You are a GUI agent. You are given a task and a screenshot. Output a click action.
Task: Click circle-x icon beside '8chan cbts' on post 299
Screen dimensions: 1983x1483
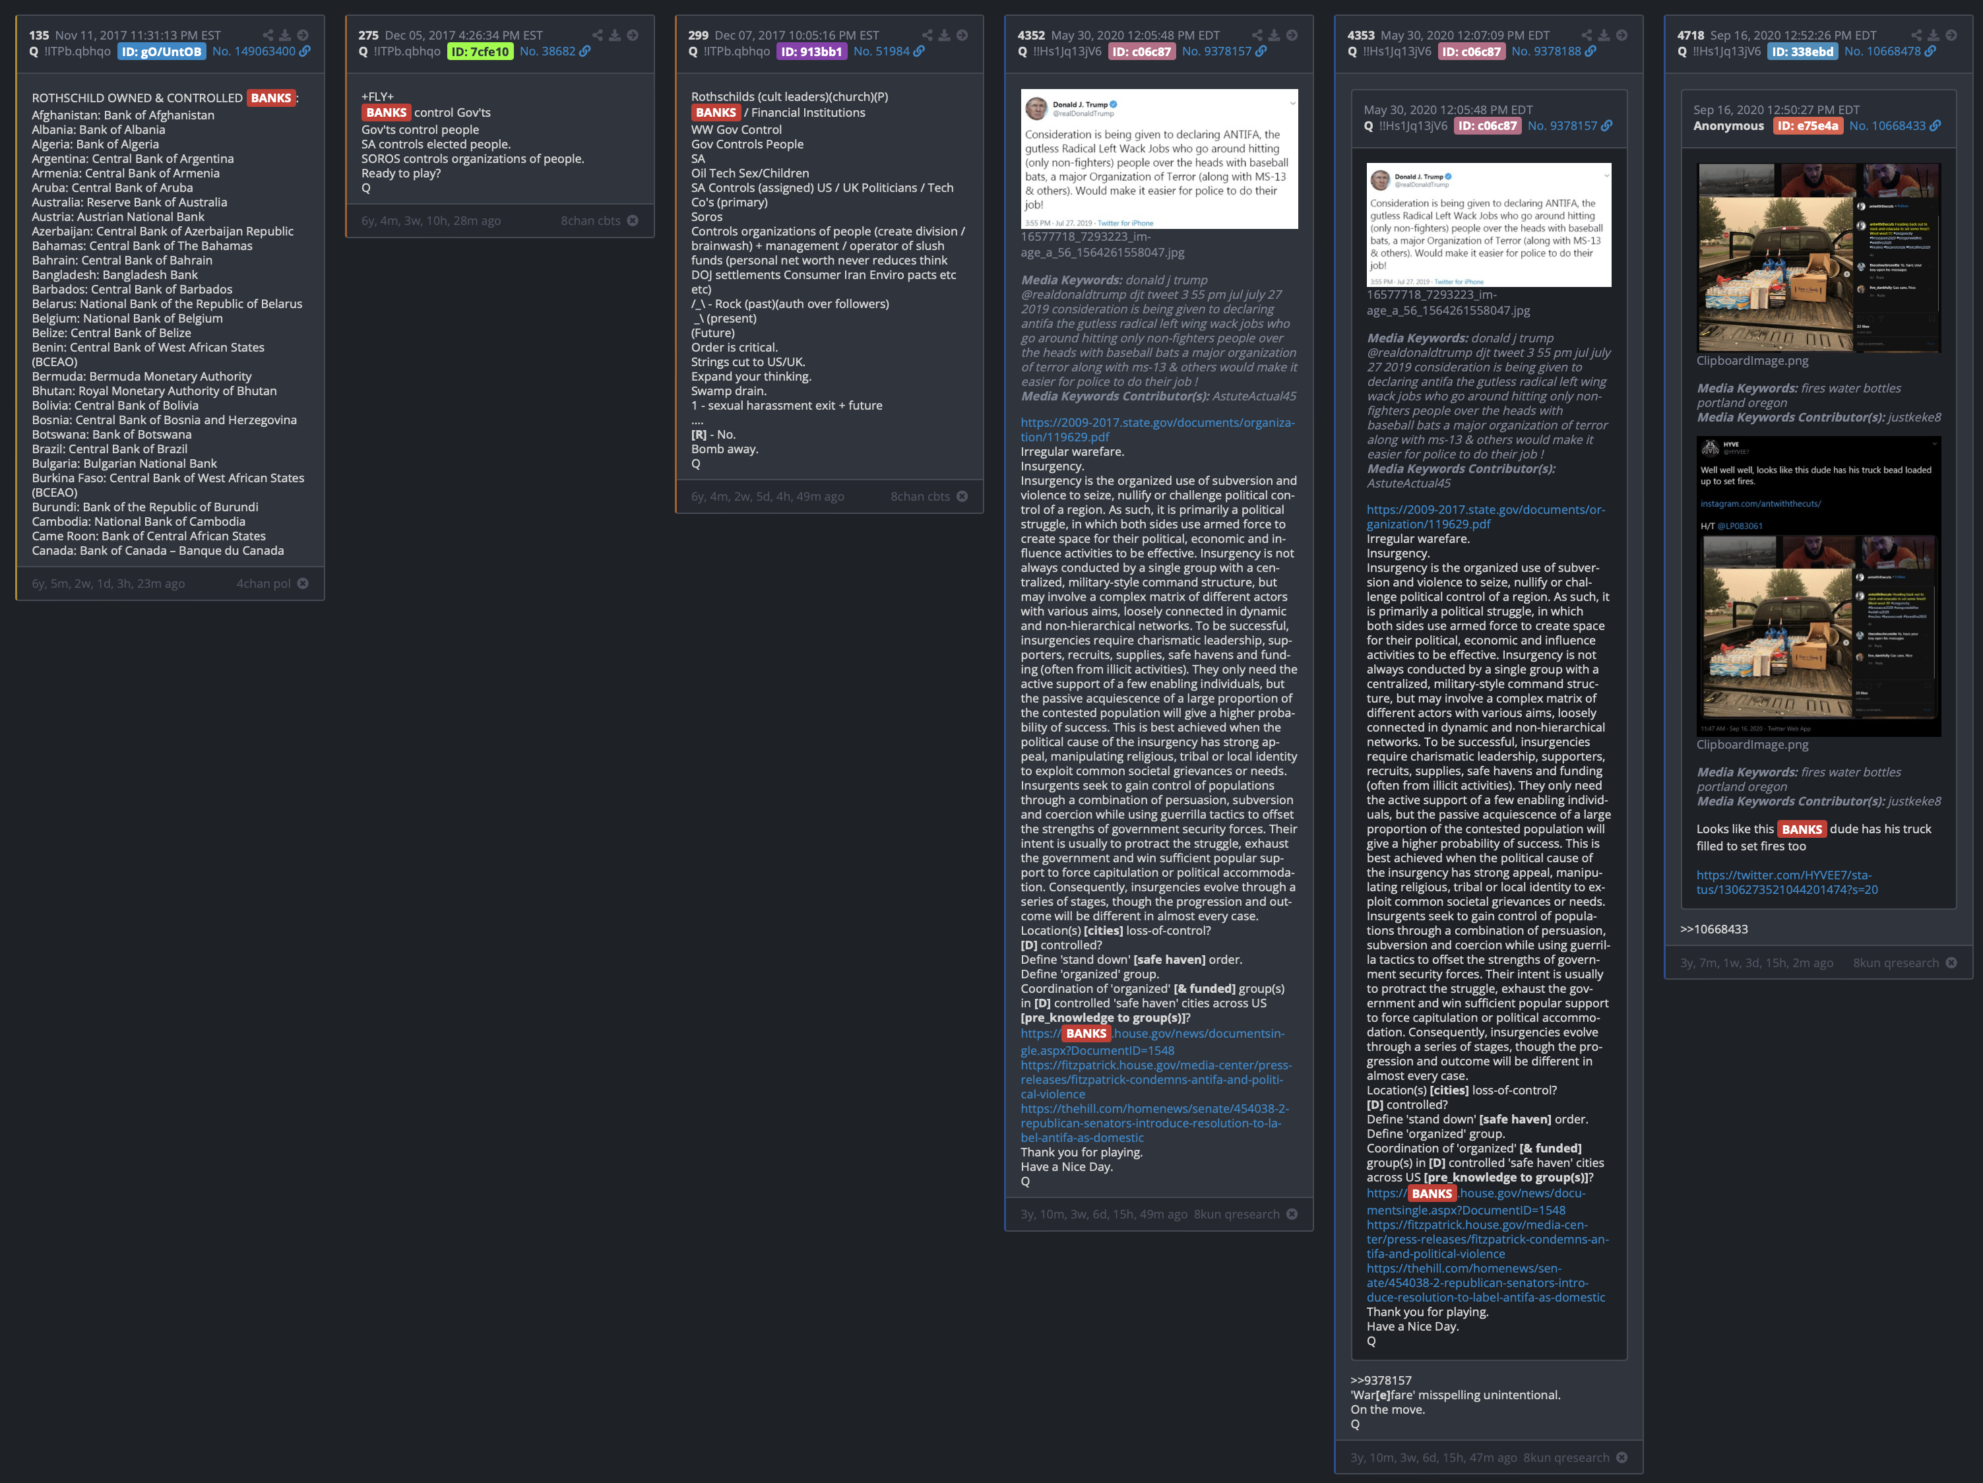962,497
